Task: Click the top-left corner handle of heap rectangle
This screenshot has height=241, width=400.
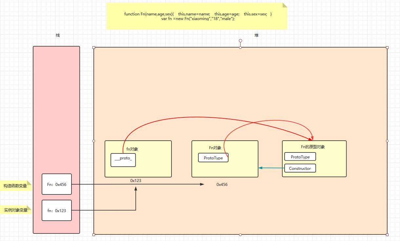Action: (94, 48)
